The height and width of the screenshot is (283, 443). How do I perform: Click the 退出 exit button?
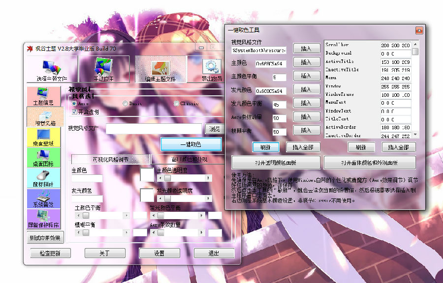[214, 253]
